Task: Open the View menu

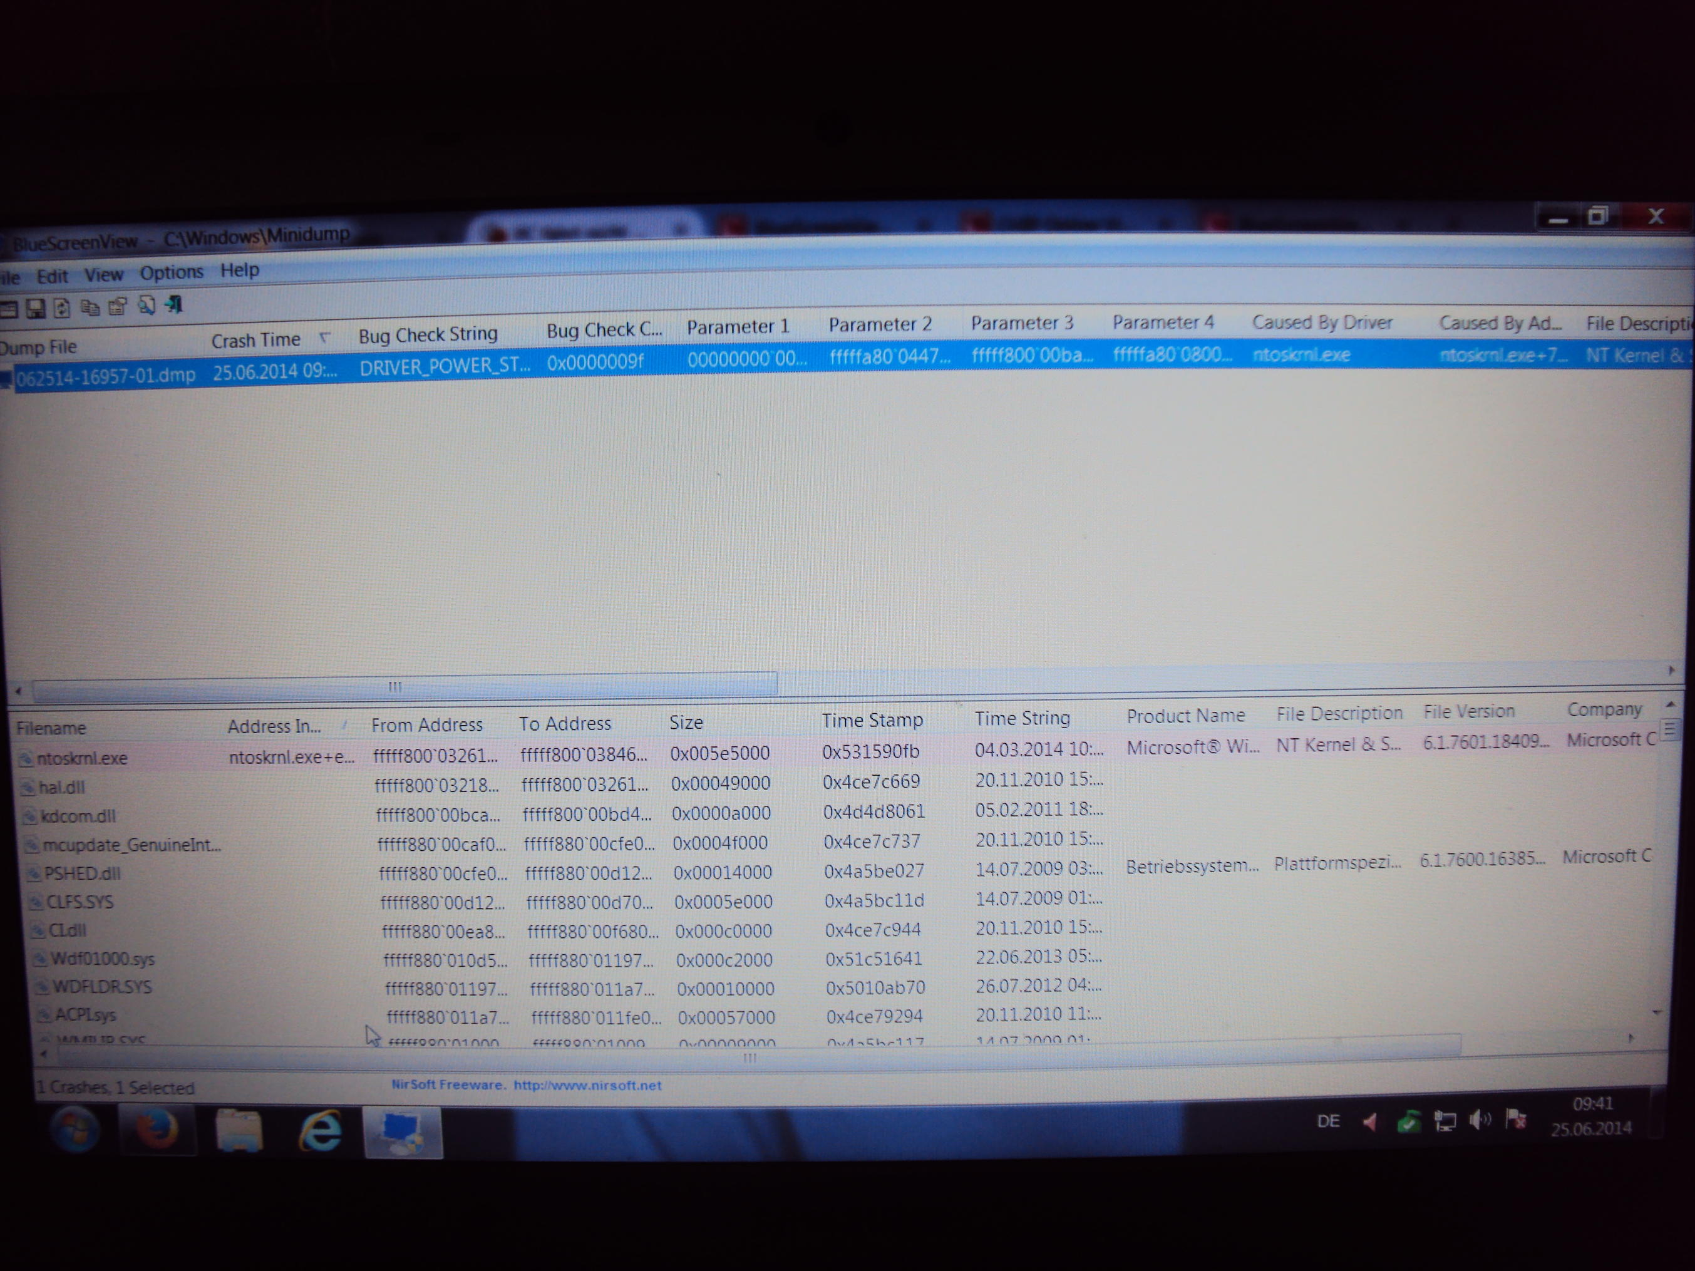Action: pos(103,275)
